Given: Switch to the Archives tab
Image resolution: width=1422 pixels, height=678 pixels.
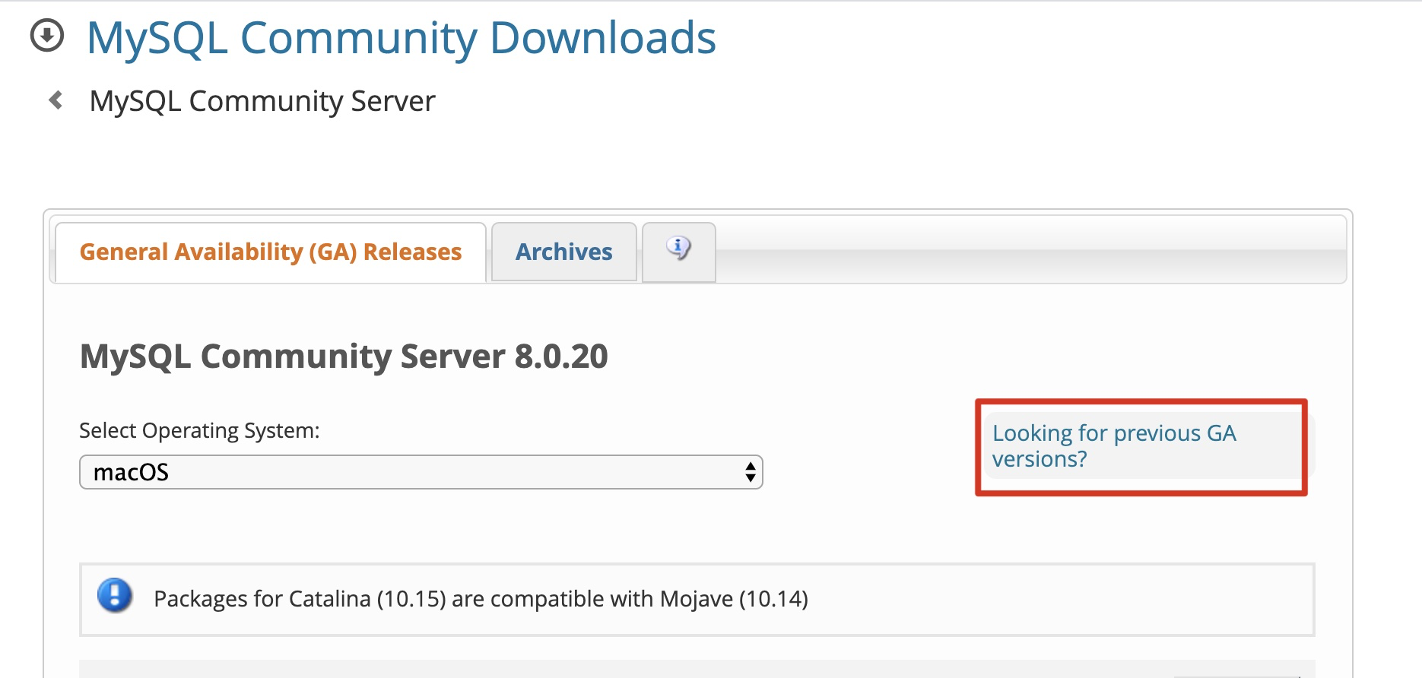Looking at the screenshot, I should pyautogui.click(x=563, y=252).
